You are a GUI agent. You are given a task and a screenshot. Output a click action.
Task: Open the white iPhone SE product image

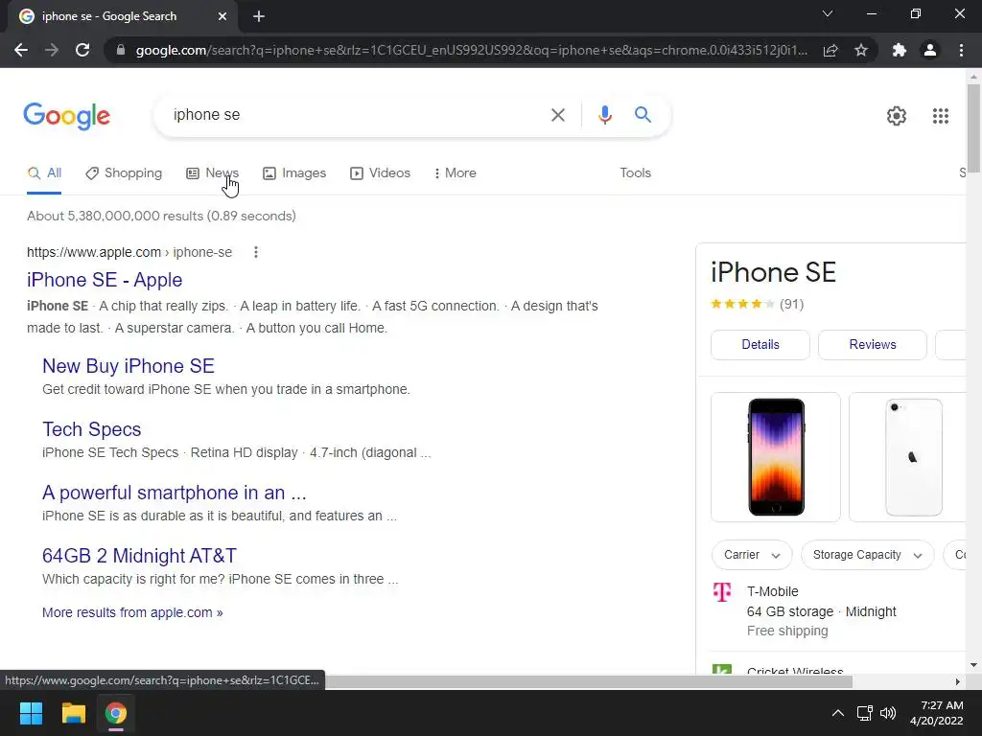coord(908,457)
